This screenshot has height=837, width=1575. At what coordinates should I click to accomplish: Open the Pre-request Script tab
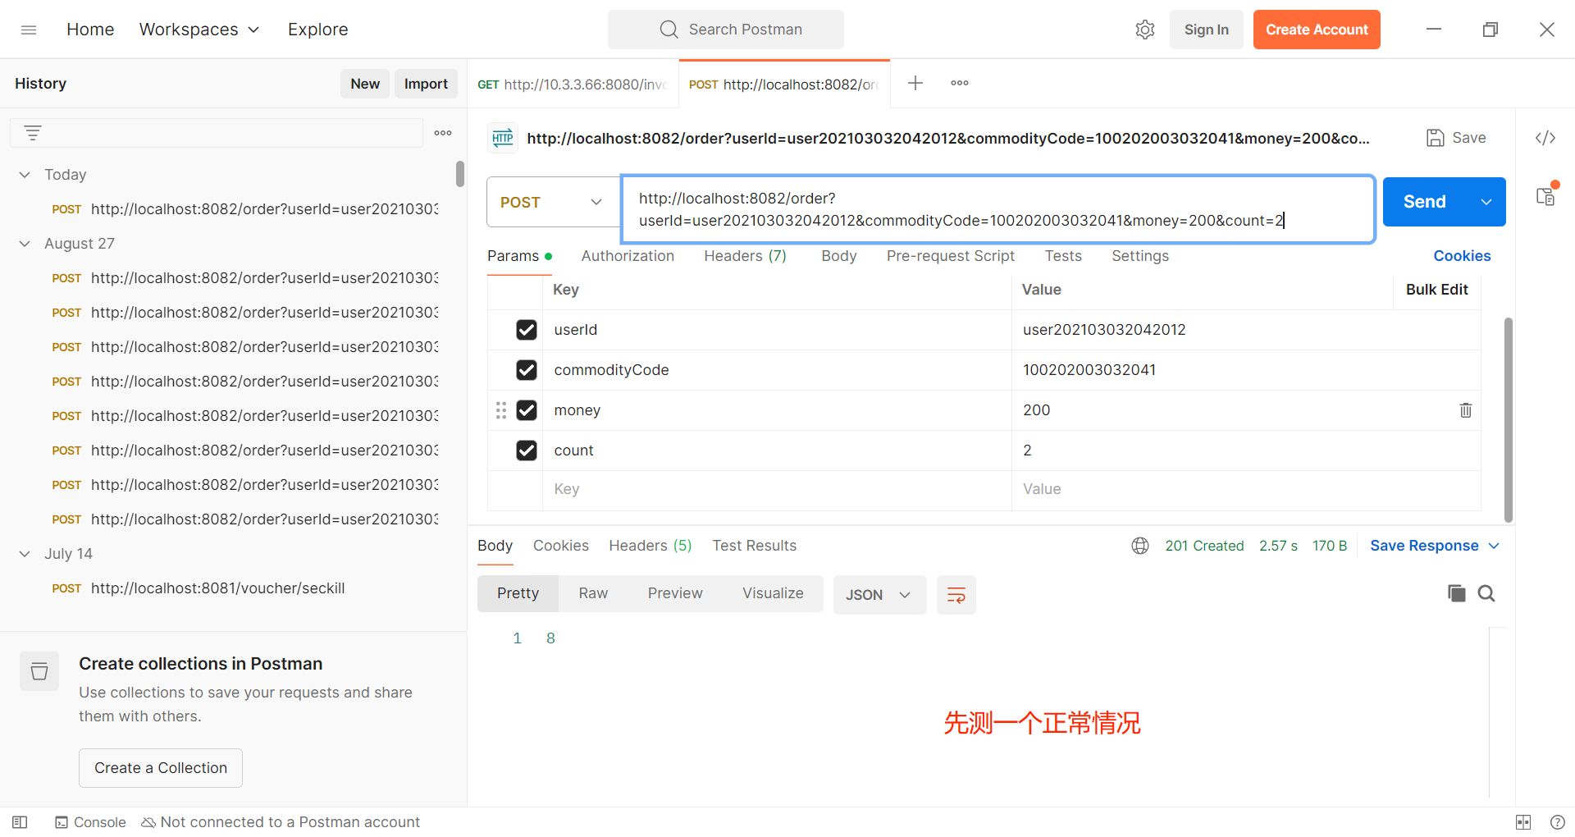(x=950, y=256)
